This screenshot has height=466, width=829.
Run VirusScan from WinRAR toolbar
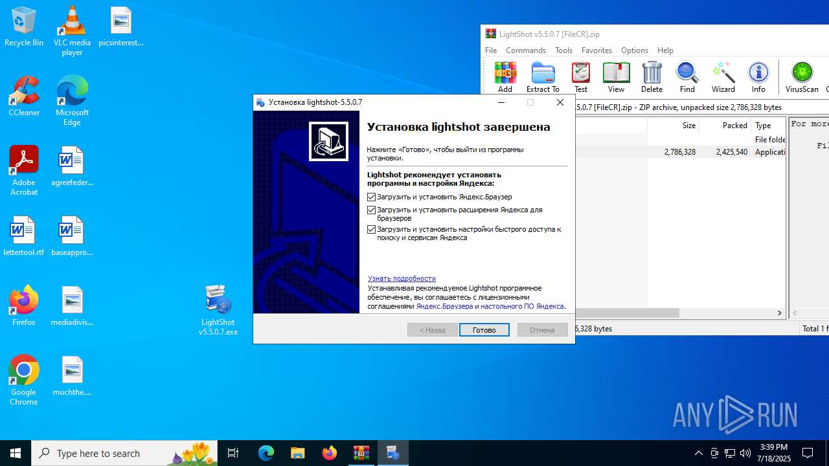pos(802,77)
